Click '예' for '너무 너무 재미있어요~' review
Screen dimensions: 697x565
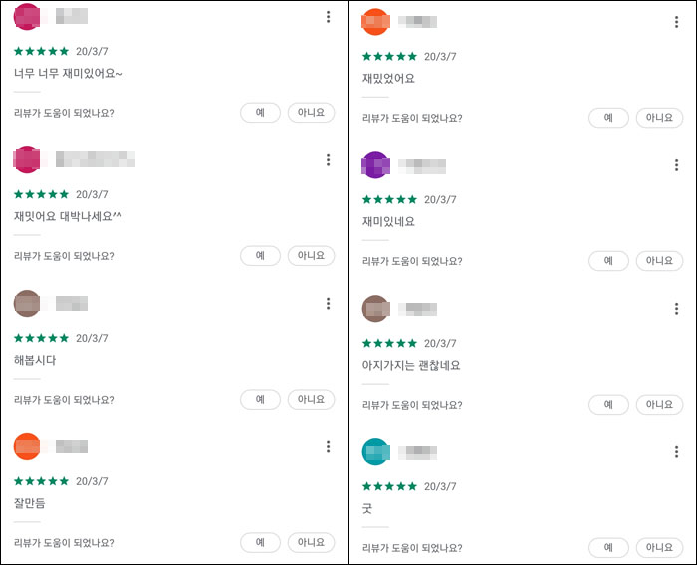(260, 113)
